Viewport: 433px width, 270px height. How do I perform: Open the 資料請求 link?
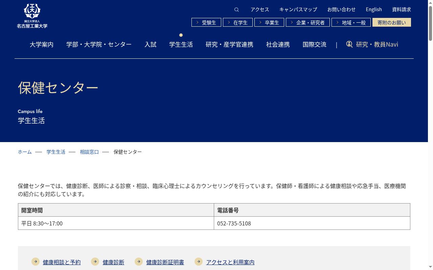click(402, 9)
